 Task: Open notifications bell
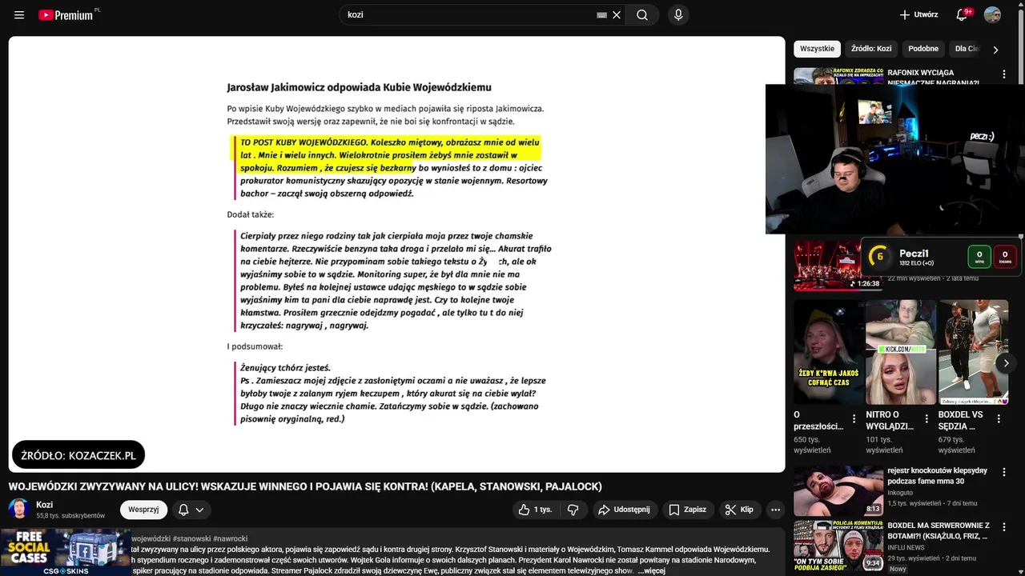pyautogui.click(x=962, y=15)
